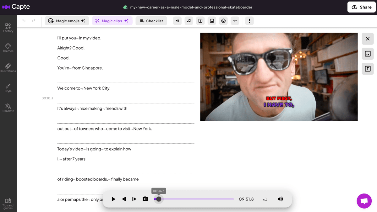Change the x1 playback speed
Image resolution: width=377 pixels, height=212 pixels.
(265, 199)
